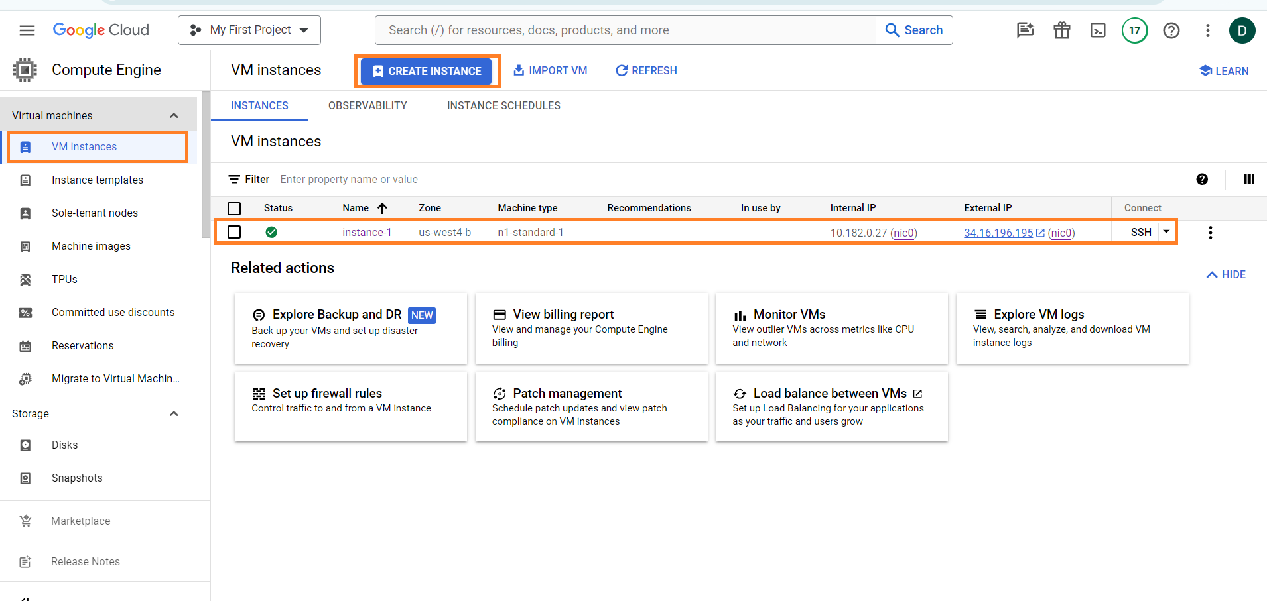
Task: Click the green running status icon
Action: click(271, 232)
